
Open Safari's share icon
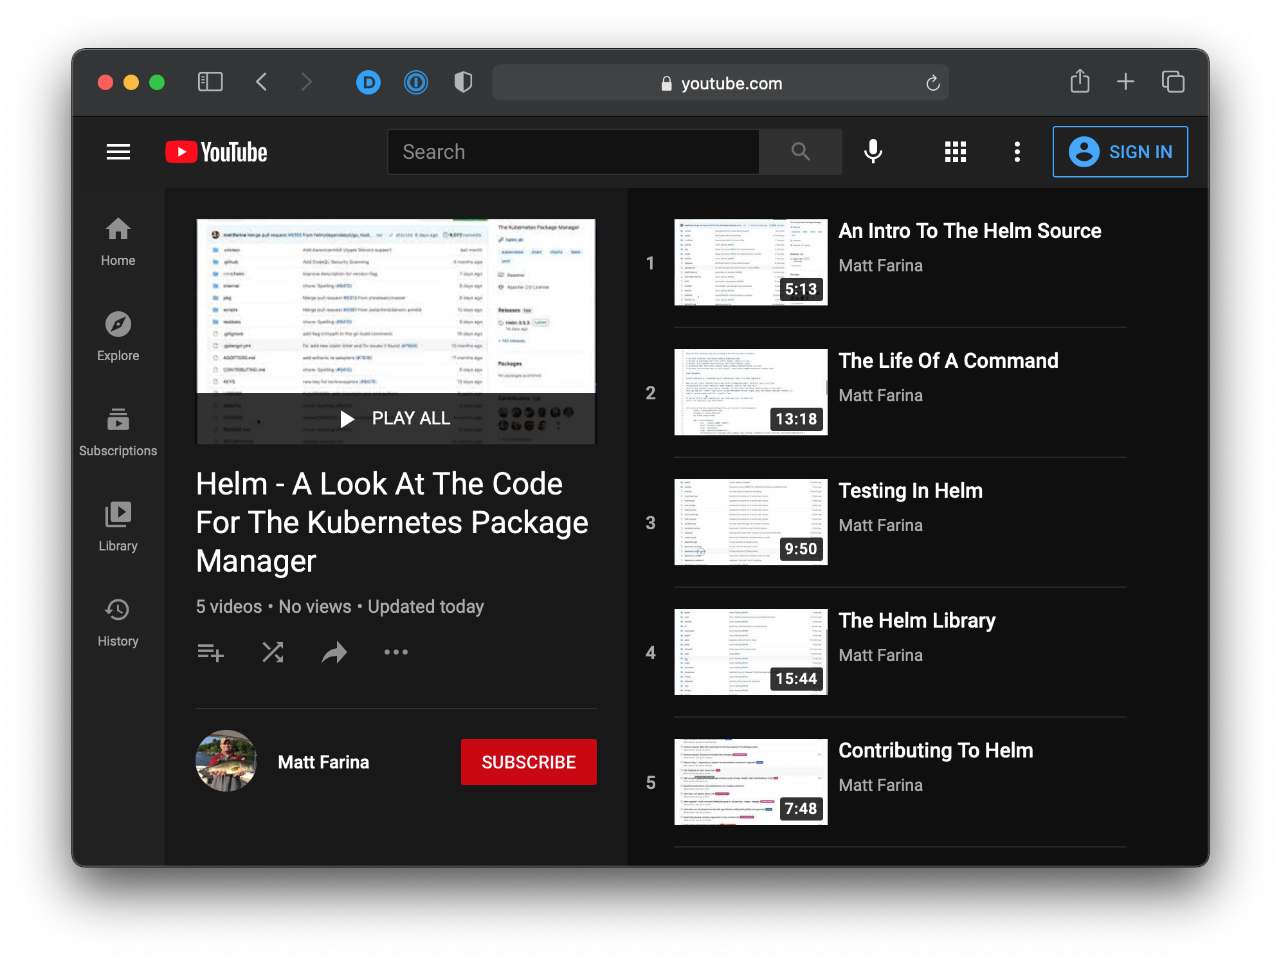[1080, 82]
